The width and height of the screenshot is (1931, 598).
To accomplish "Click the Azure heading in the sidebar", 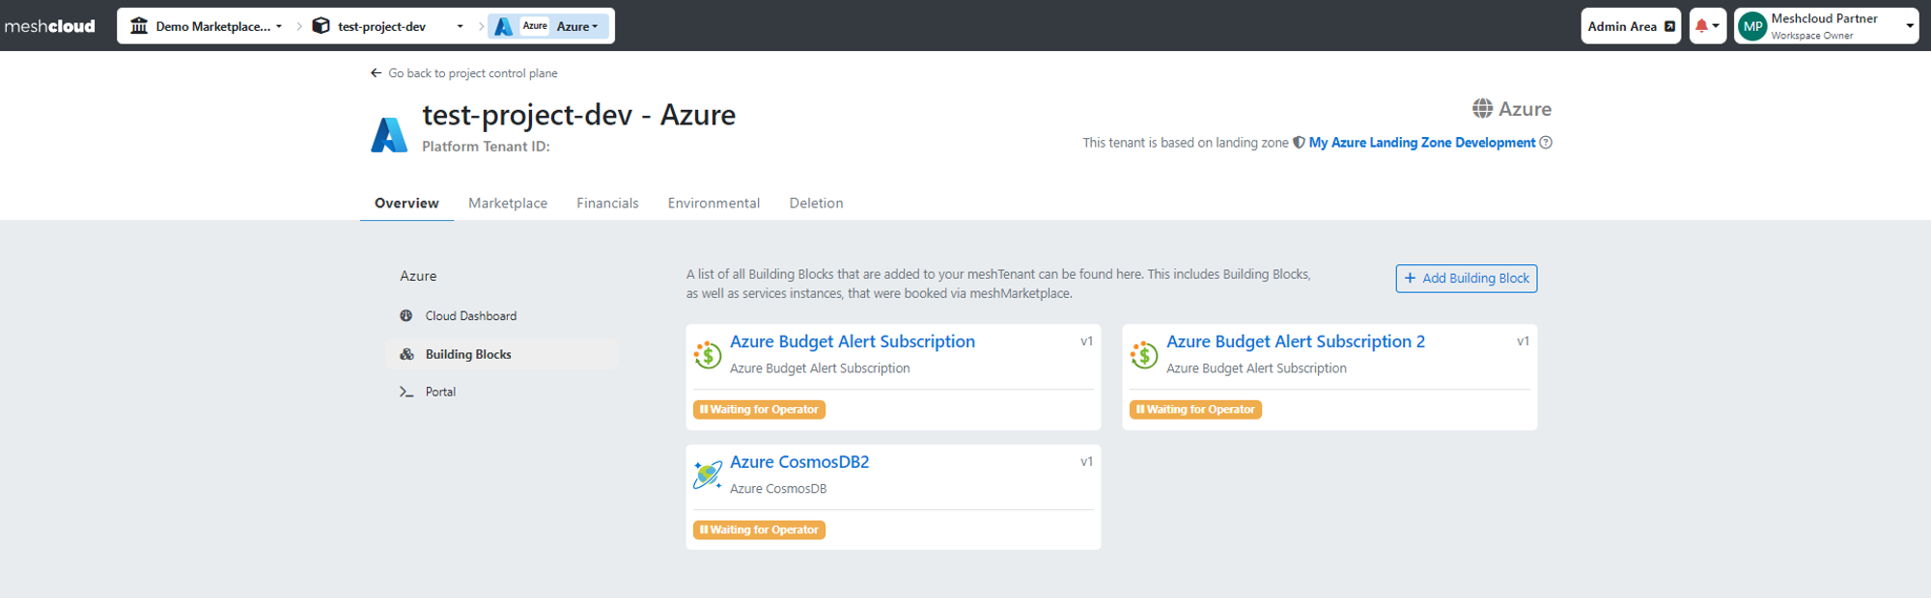I will tap(418, 276).
